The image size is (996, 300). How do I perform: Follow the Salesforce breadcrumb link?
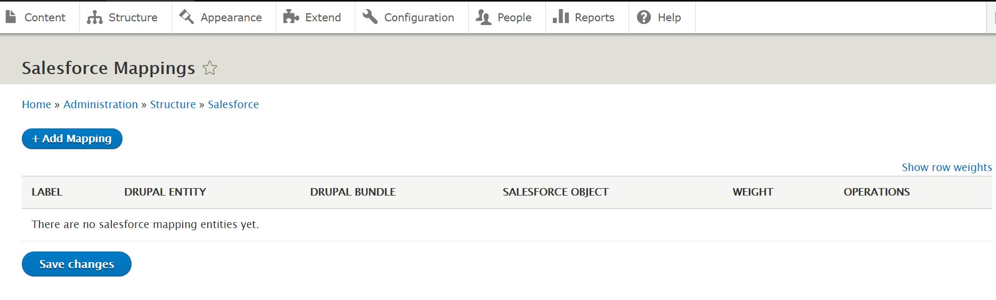click(x=233, y=104)
